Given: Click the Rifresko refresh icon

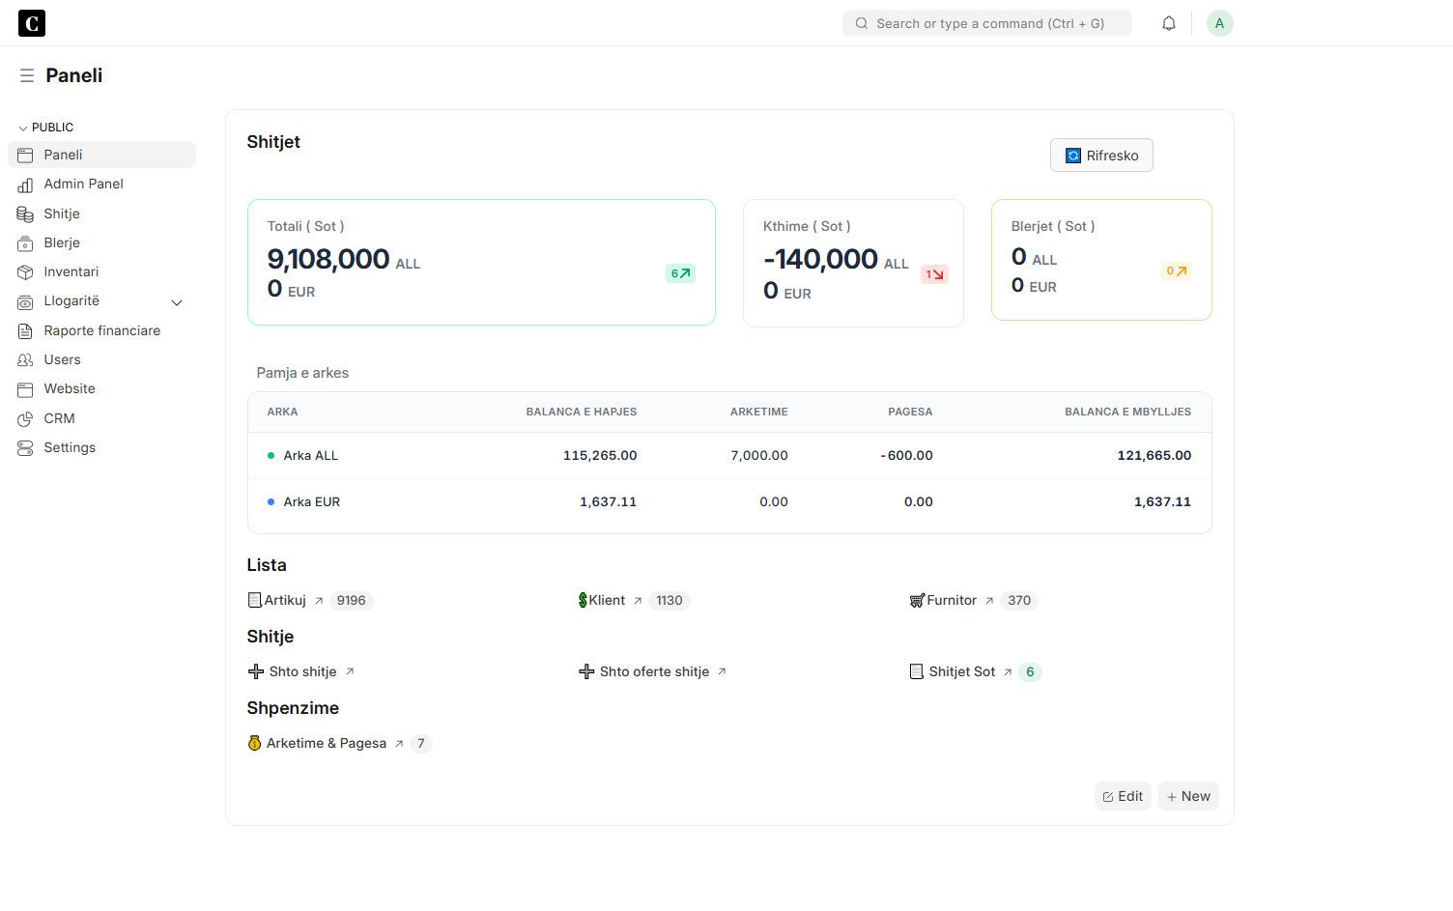Looking at the screenshot, I should (1072, 155).
